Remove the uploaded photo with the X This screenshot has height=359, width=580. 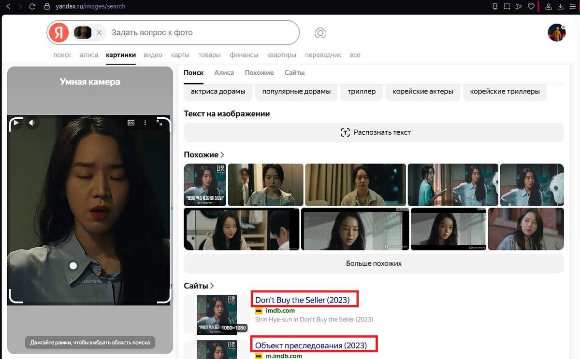99,33
